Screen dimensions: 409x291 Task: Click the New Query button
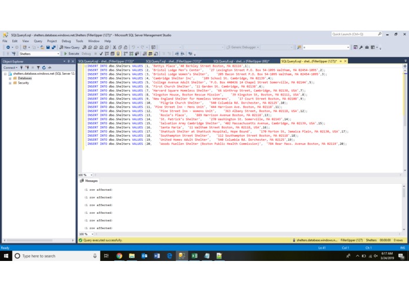69,47
